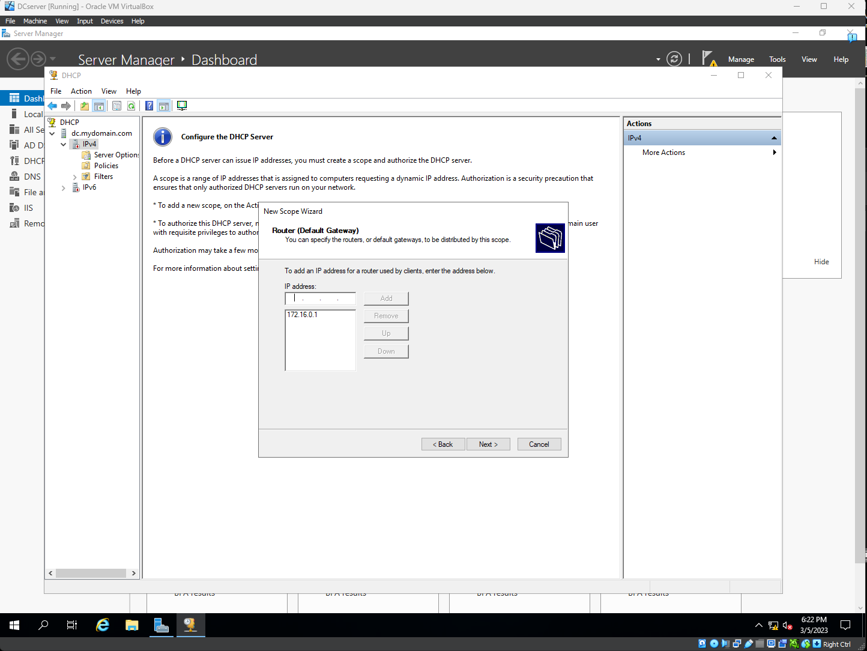Image resolution: width=867 pixels, height=651 pixels.
Task: Click Next in the New Scope Wizard
Action: click(x=488, y=444)
